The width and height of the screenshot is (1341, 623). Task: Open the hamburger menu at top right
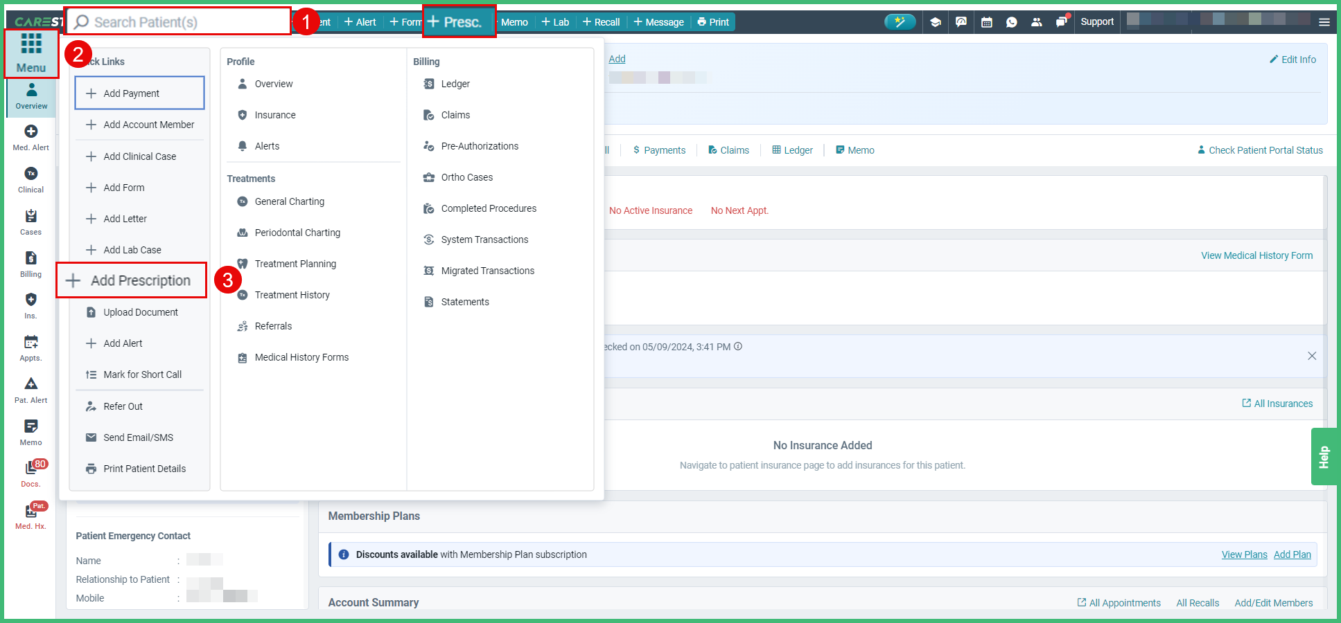click(1324, 21)
